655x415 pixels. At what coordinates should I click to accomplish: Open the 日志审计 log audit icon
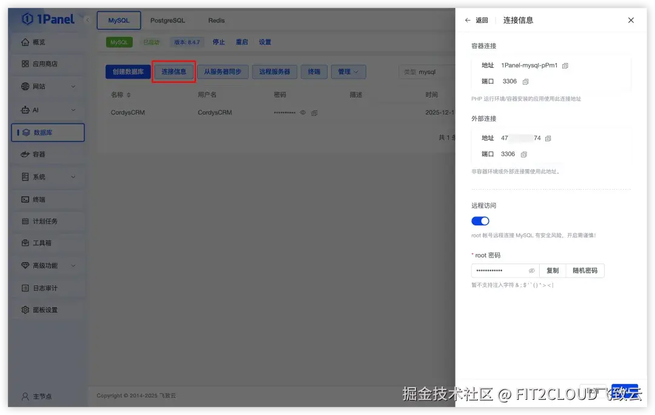click(25, 288)
